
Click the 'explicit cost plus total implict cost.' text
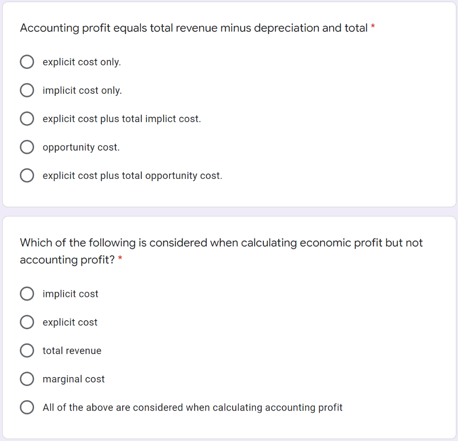pyautogui.click(x=122, y=119)
